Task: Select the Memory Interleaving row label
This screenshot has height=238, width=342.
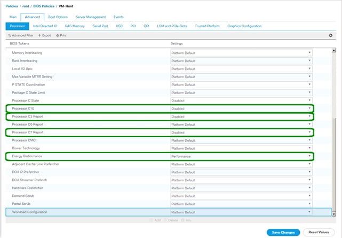Action: pos(27,52)
